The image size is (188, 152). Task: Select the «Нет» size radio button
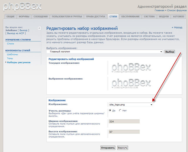(x=120, y=111)
